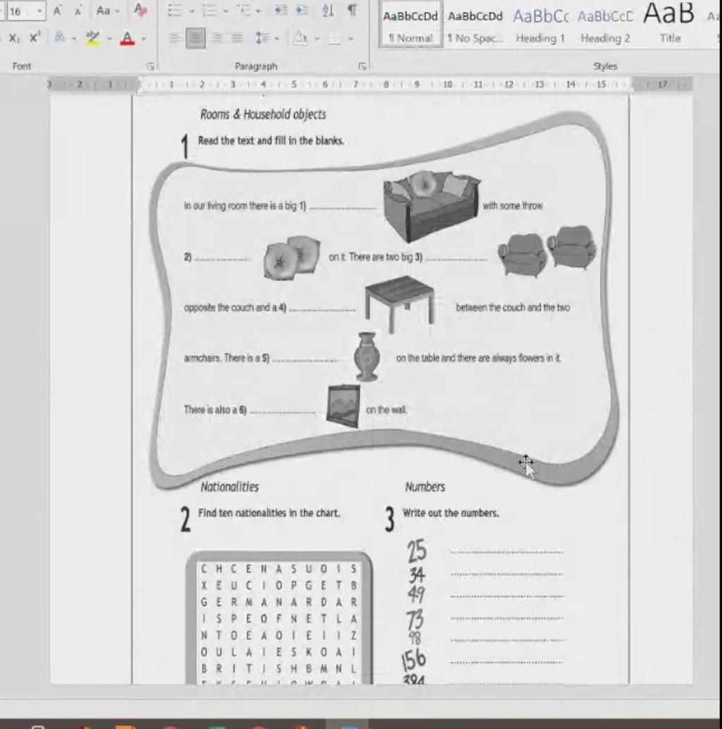Apply the Heading 1 style
Screen dimensions: 722x729
point(540,26)
